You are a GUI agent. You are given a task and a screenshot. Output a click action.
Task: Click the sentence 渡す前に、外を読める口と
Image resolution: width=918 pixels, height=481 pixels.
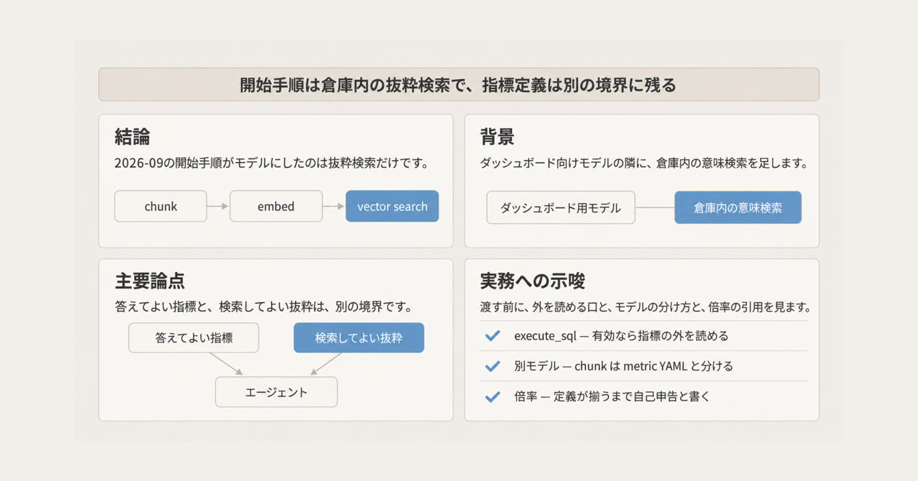click(x=645, y=307)
